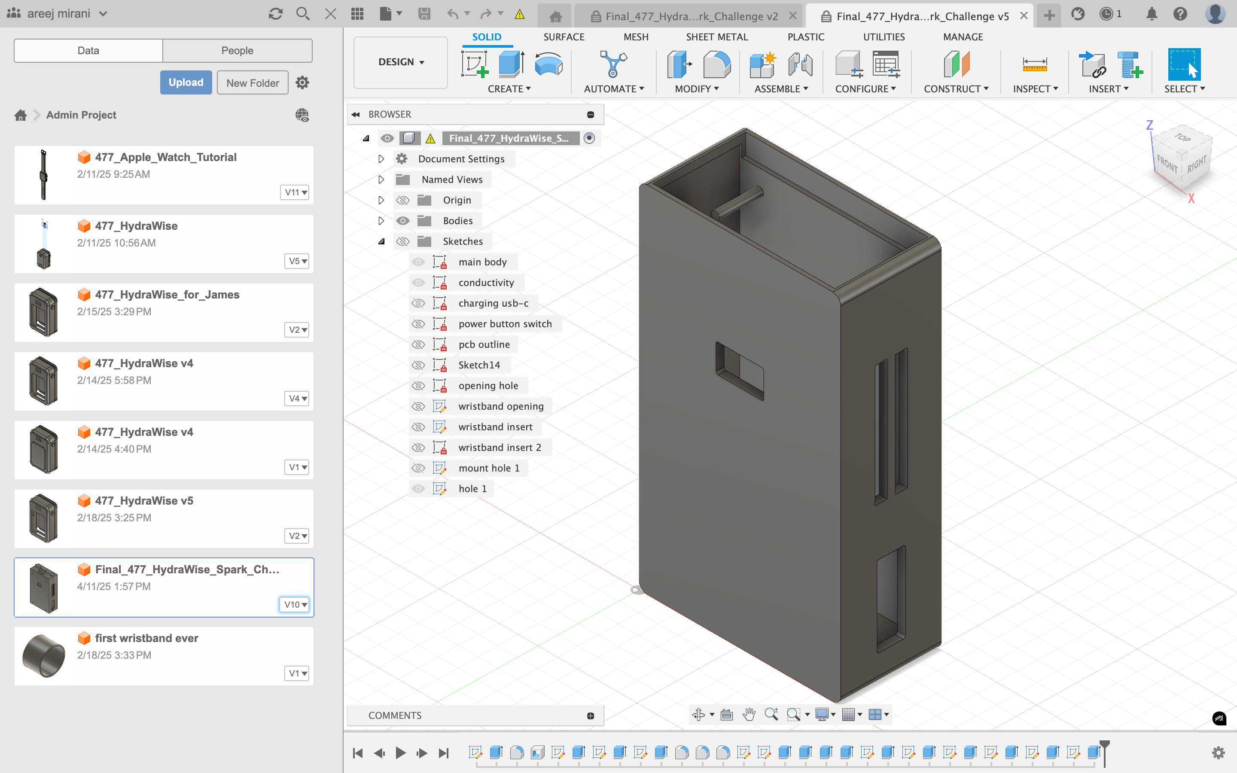Viewport: 1237px width, 773px height.
Task: Select the Create Sketch tool icon
Action: 474,64
